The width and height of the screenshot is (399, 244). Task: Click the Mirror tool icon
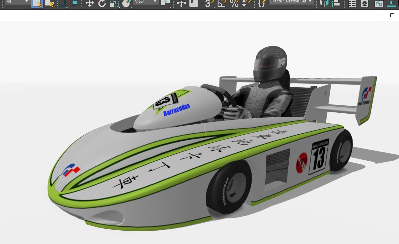[x=324, y=3]
